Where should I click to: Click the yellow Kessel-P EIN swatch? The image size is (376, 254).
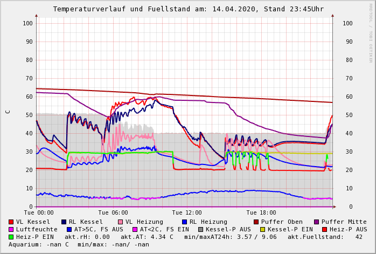point(263,229)
